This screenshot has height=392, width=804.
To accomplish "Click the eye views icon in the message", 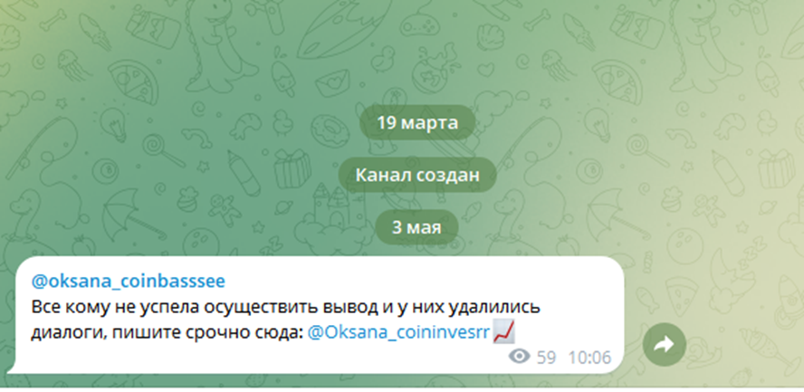I will [520, 357].
